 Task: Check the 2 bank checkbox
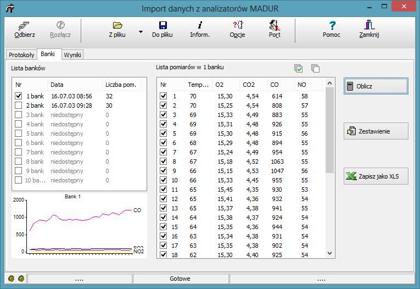coord(18,105)
